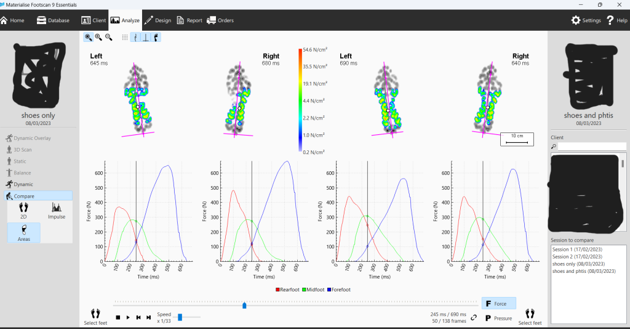Toggle the grid dots display icon
Screen dimensions: 630x329
point(125,38)
